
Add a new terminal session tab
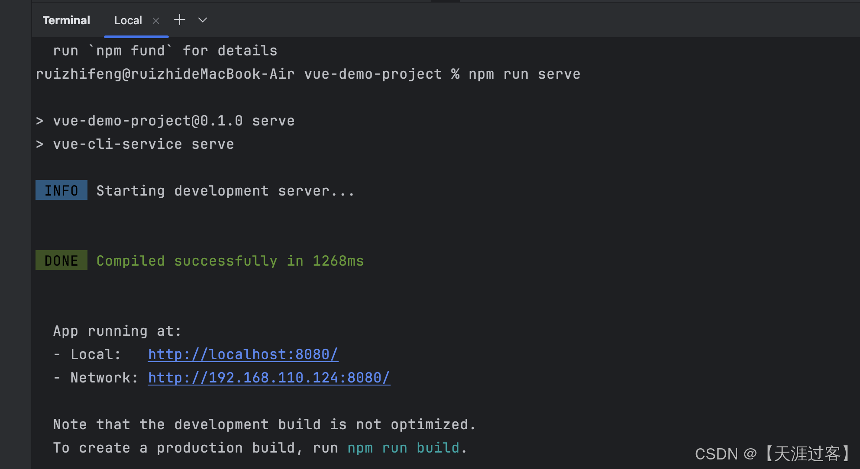coord(180,20)
